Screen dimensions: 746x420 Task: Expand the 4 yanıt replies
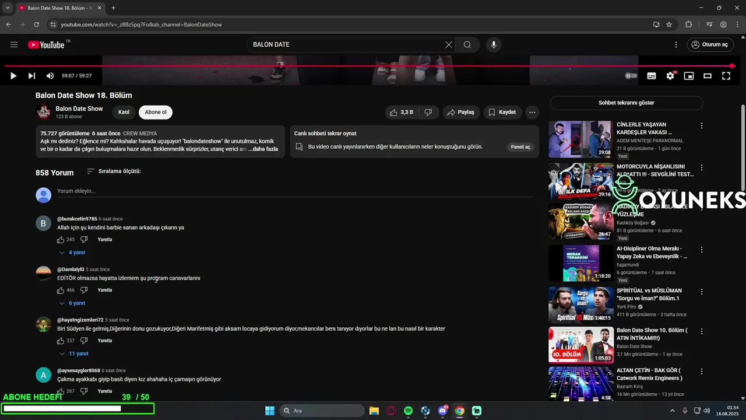[72, 253]
